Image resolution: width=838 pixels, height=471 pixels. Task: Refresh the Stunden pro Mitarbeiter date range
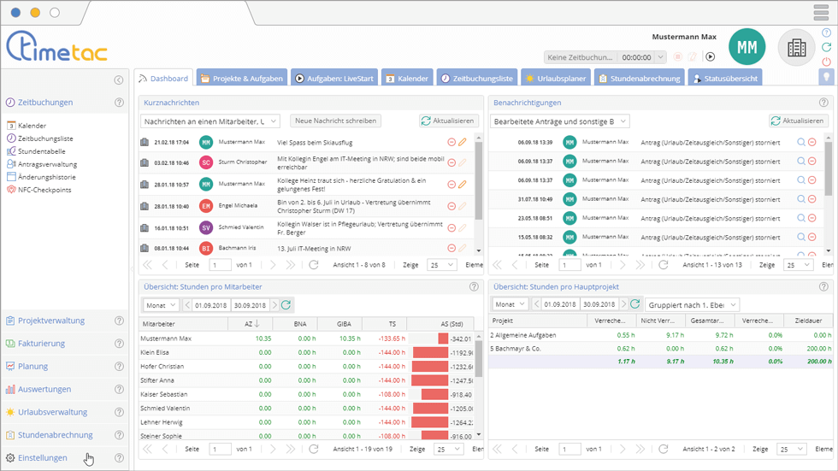(286, 305)
